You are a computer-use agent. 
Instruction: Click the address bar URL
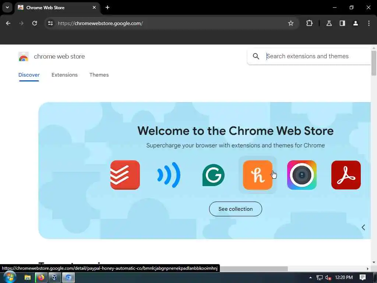click(100, 23)
